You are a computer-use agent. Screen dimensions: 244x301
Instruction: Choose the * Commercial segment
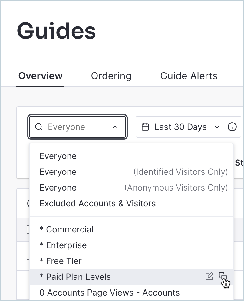67,229
